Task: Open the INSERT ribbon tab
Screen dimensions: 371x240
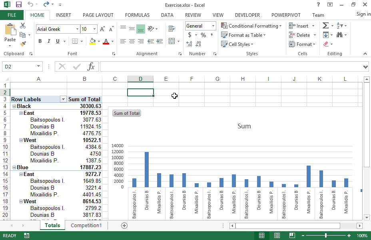Action: click(64, 15)
